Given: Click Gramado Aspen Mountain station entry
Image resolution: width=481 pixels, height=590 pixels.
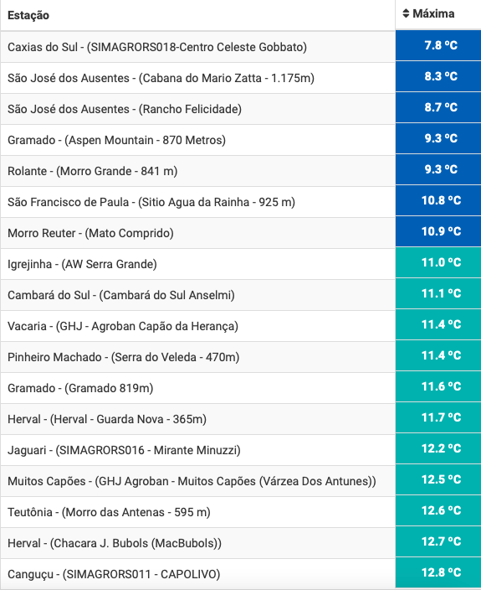Looking at the screenshot, I should [116, 140].
